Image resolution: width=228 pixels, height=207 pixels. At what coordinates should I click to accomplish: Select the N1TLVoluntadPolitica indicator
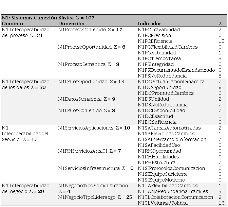(163, 203)
